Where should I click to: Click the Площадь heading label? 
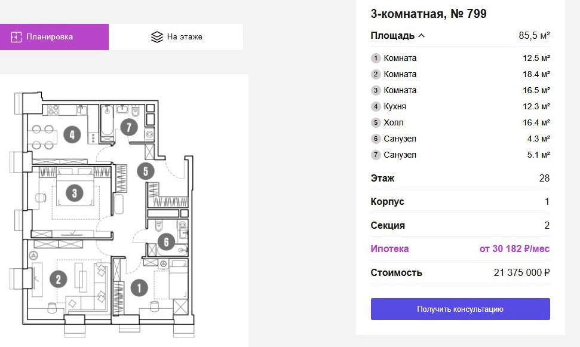click(x=392, y=35)
